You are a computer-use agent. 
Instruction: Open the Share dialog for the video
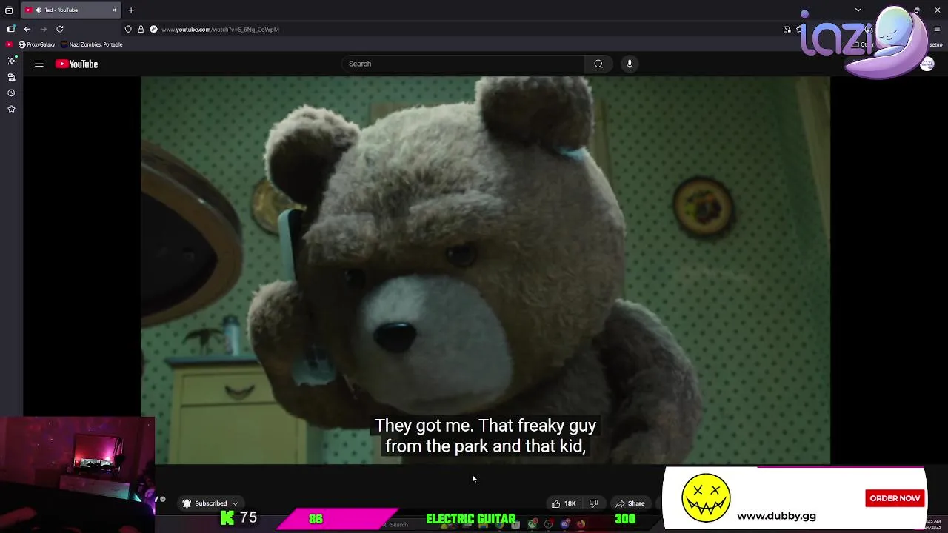pyautogui.click(x=630, y=503)
